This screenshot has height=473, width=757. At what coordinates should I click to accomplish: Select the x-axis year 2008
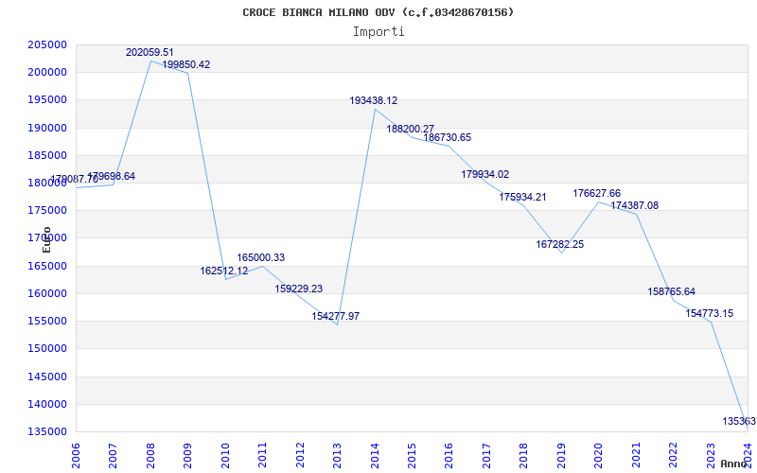click(150, 456)
